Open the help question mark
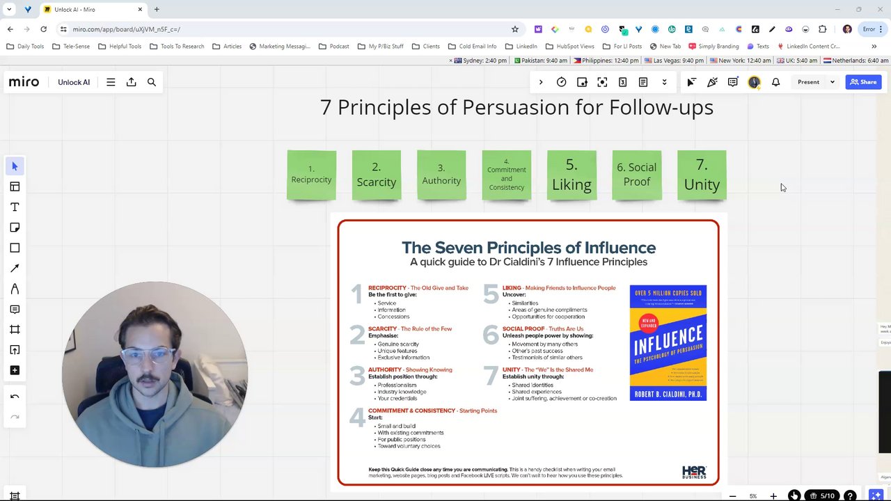The image size is (891, 501). coord(850,496)
